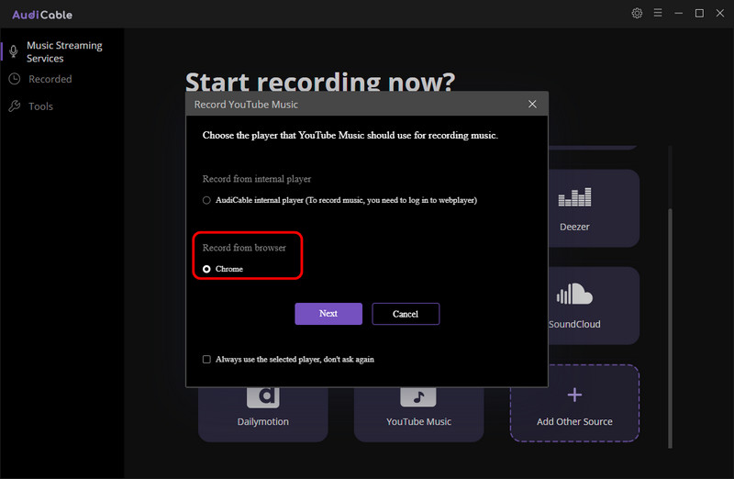This screenshot has height=479, width=734.
Task: Click the YouTube Music card label
Action: (418, 421)
